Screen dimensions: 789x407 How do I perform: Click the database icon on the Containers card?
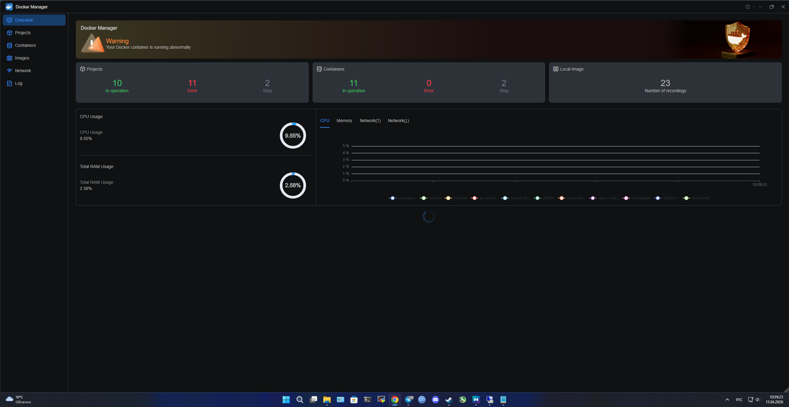319,69
